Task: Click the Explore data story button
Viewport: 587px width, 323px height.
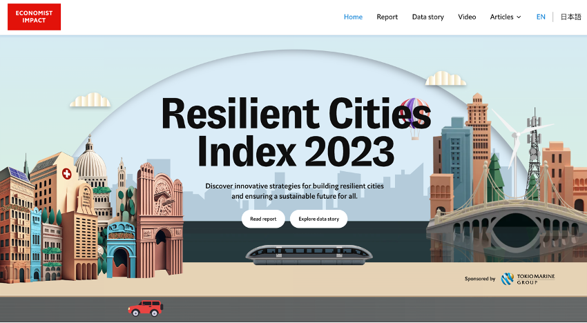Action: point(318,219)
